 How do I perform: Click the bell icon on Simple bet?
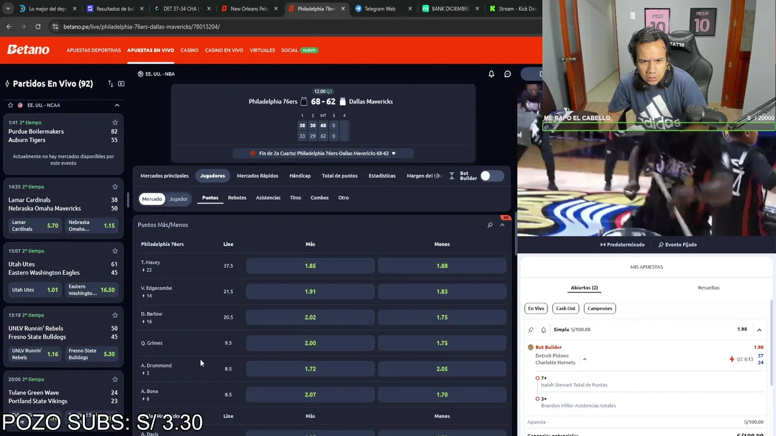click(543, 329)
